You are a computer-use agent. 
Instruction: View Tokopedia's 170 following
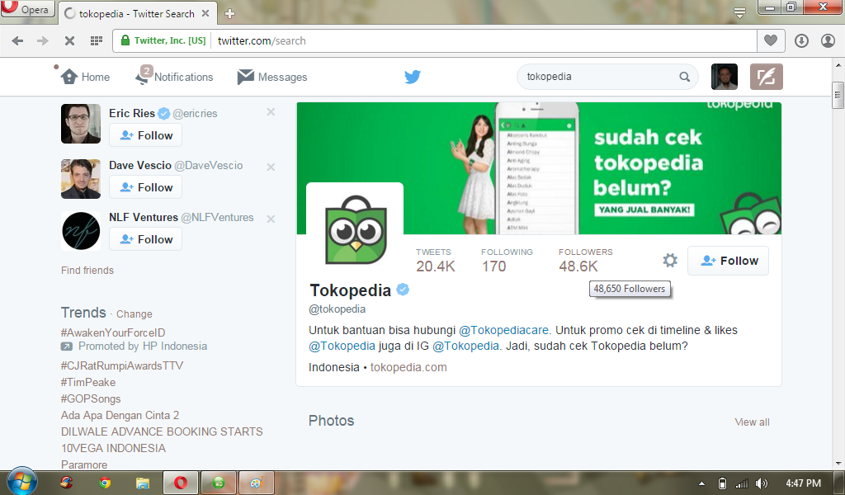point(507,261)
